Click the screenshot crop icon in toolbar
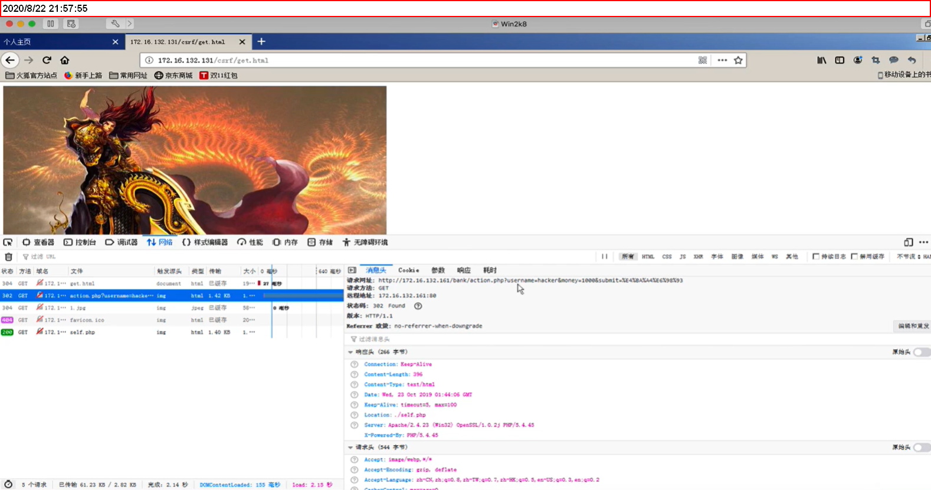This screenshot has height=490, width=931. click(x=876, y=60)
